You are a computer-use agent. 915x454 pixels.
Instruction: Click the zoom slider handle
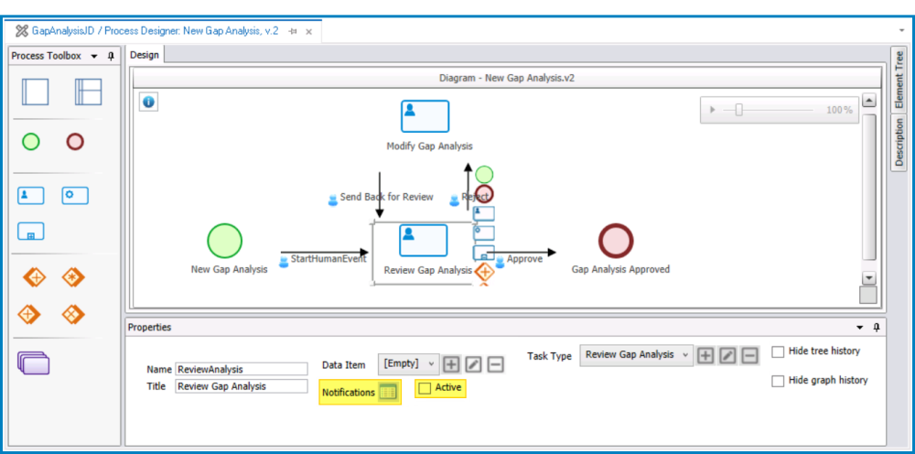[738, 110]
